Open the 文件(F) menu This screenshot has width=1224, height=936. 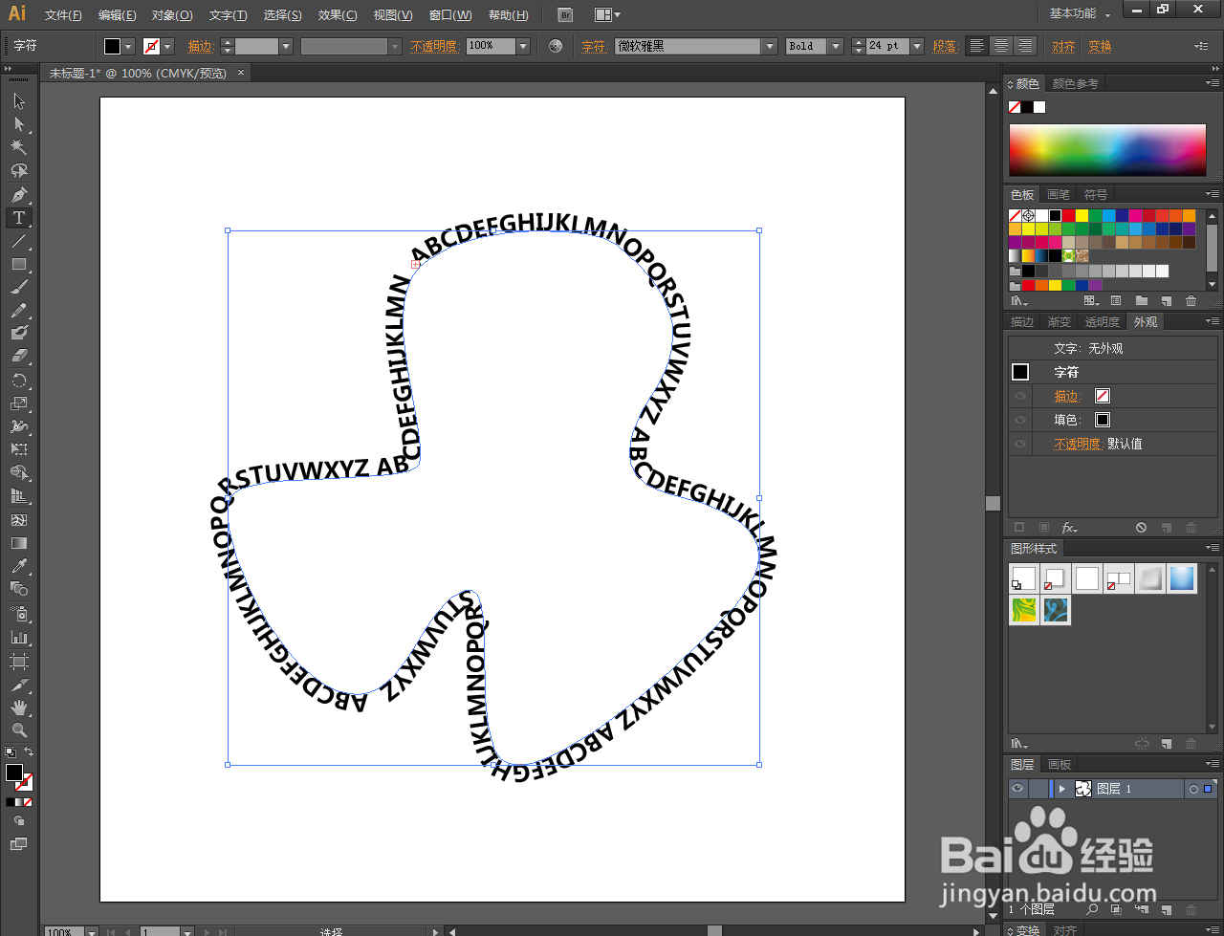[x=63, y=15]
